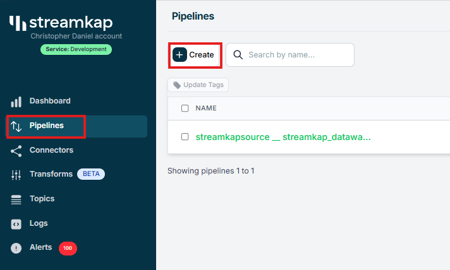Open Logs from the sidebar
Screen dimensions: 450x270
click(x=39, y=223)
